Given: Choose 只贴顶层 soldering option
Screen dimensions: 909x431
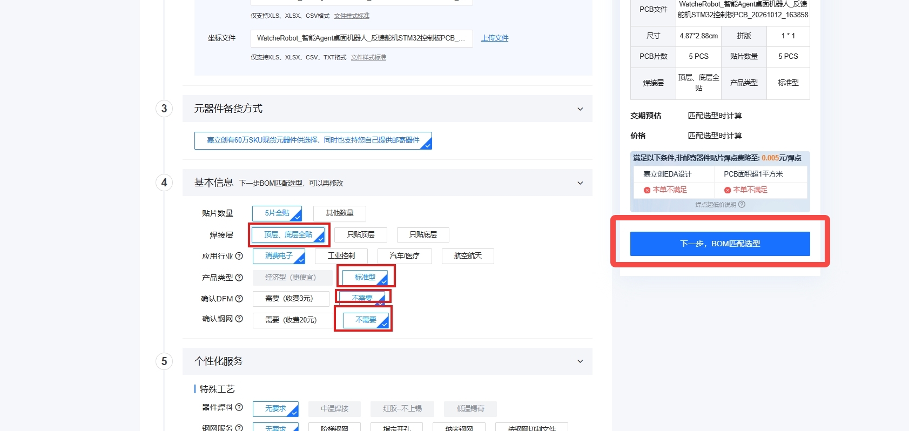Looking at the screenshot, I should pyautogui.click(x=361, y=235).
